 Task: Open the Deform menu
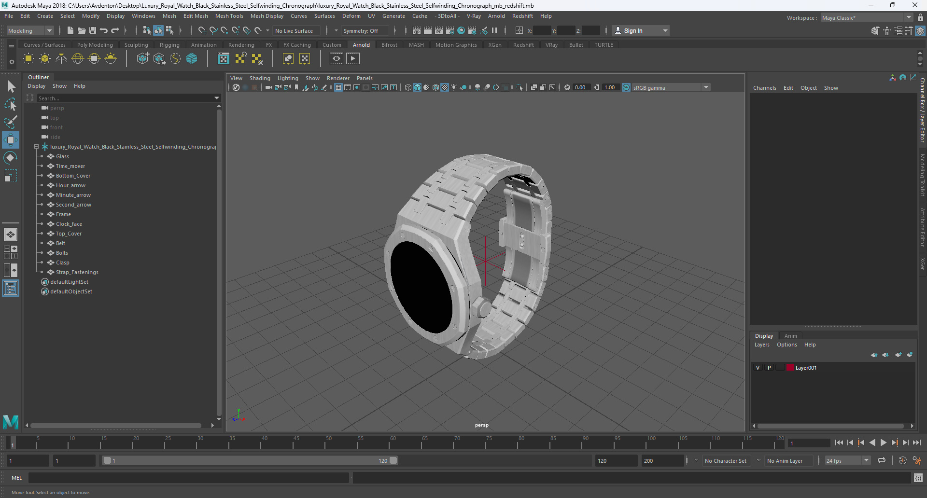click(351, 16)
